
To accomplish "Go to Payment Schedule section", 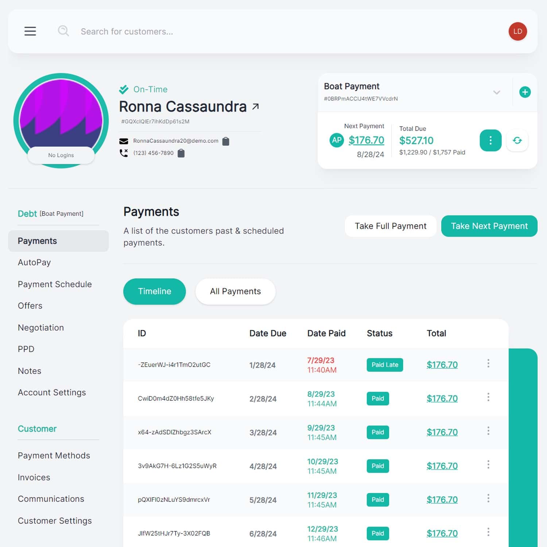I will (x=55, y=284).
